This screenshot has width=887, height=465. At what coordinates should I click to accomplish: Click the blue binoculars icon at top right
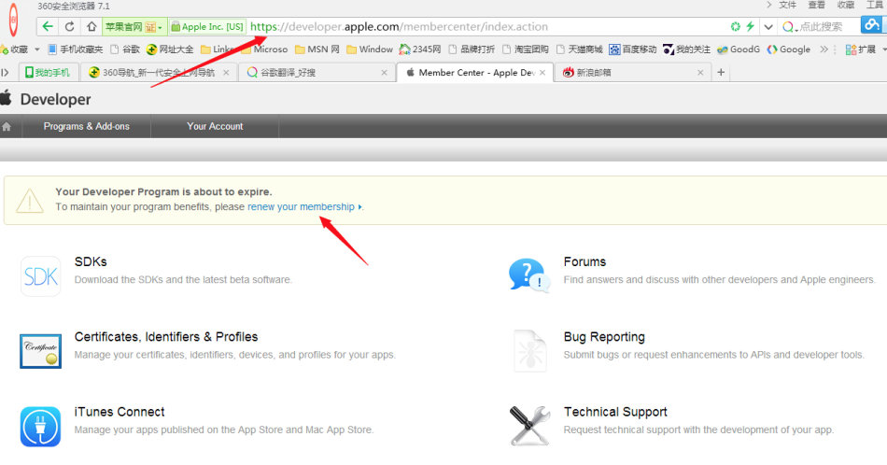pos(872,24)
